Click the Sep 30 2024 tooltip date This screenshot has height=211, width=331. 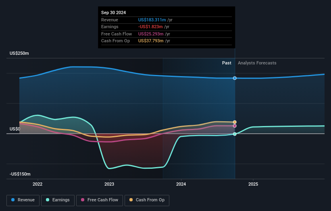coord(114,12)
